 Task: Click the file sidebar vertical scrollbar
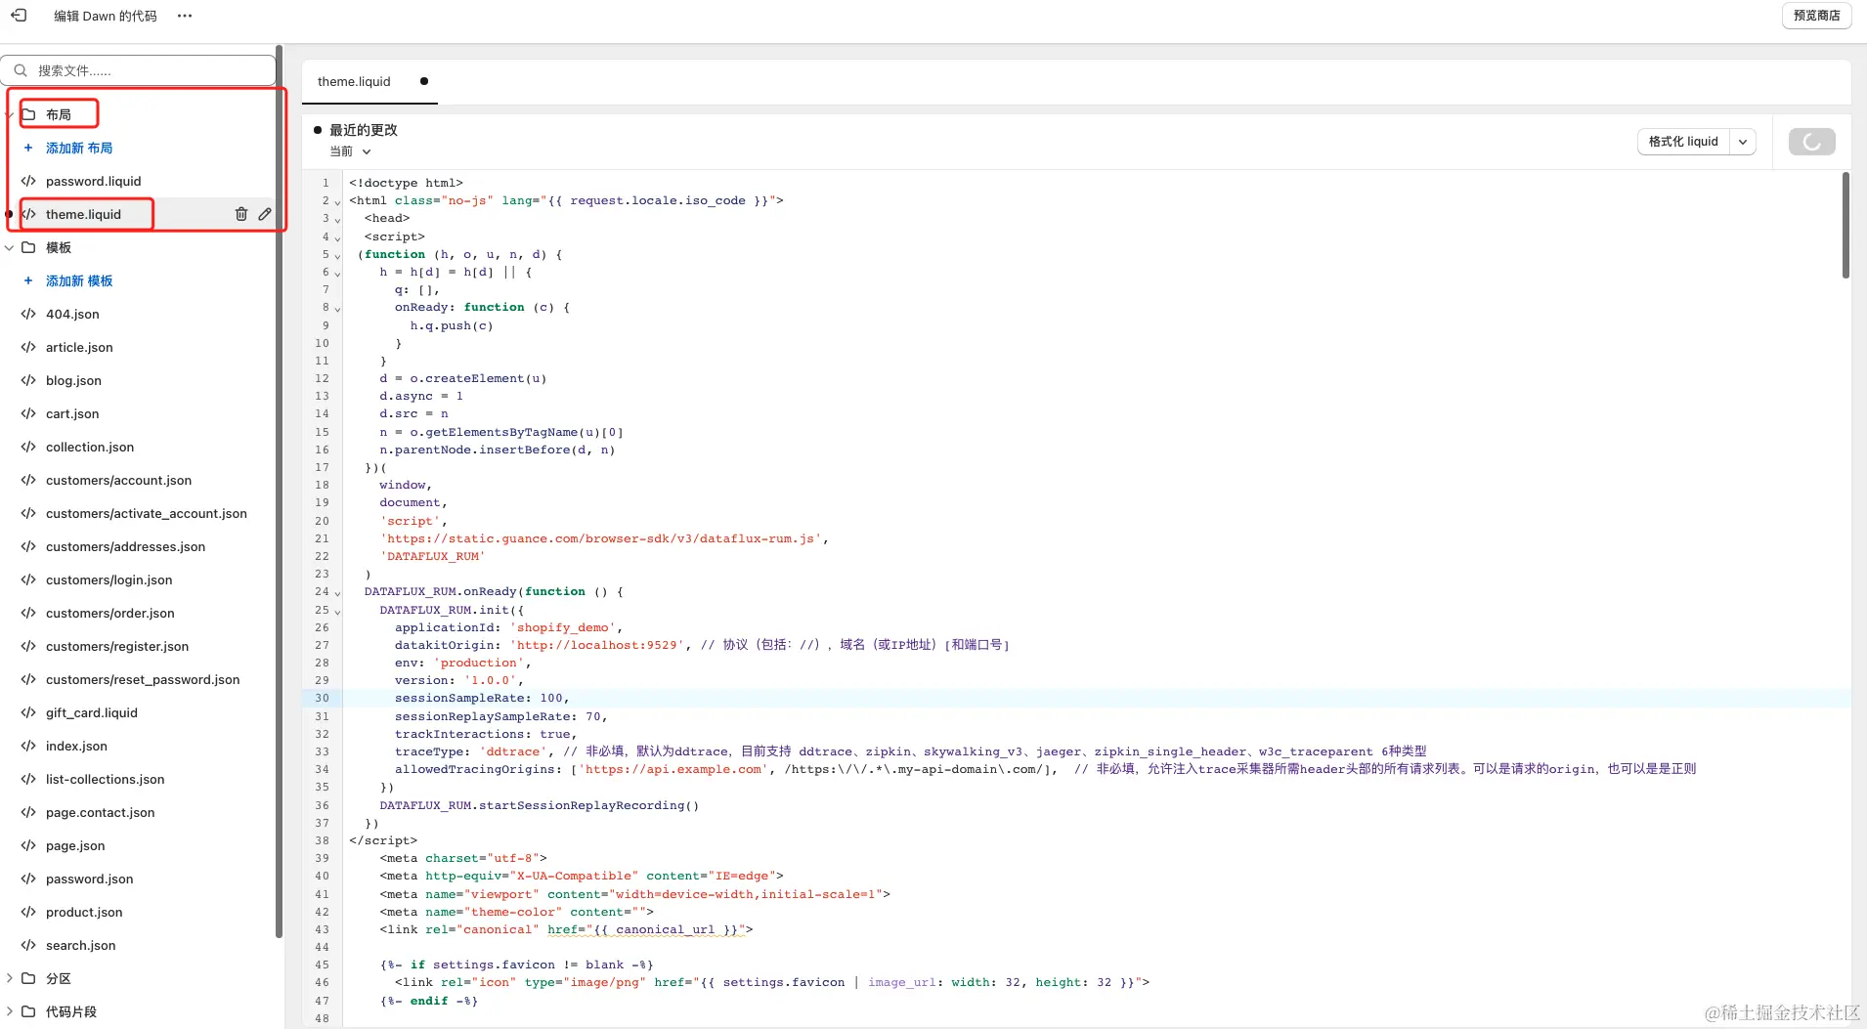point(280,491)
